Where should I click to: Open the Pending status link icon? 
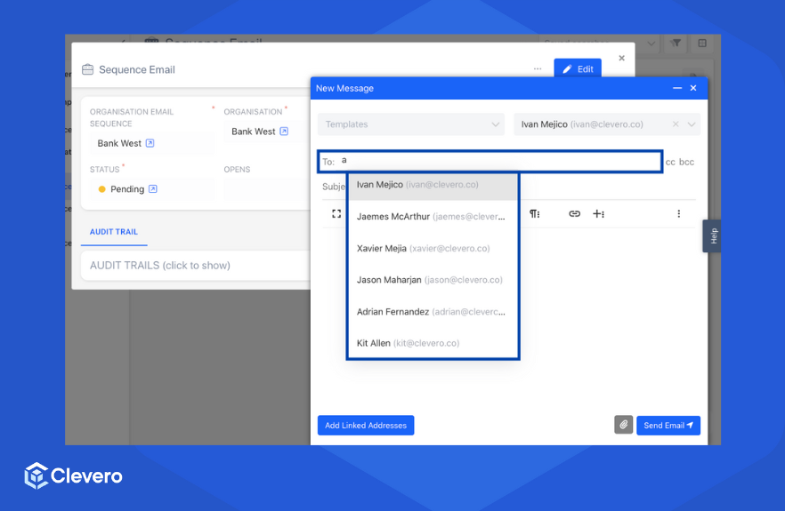tap(153, 189)
